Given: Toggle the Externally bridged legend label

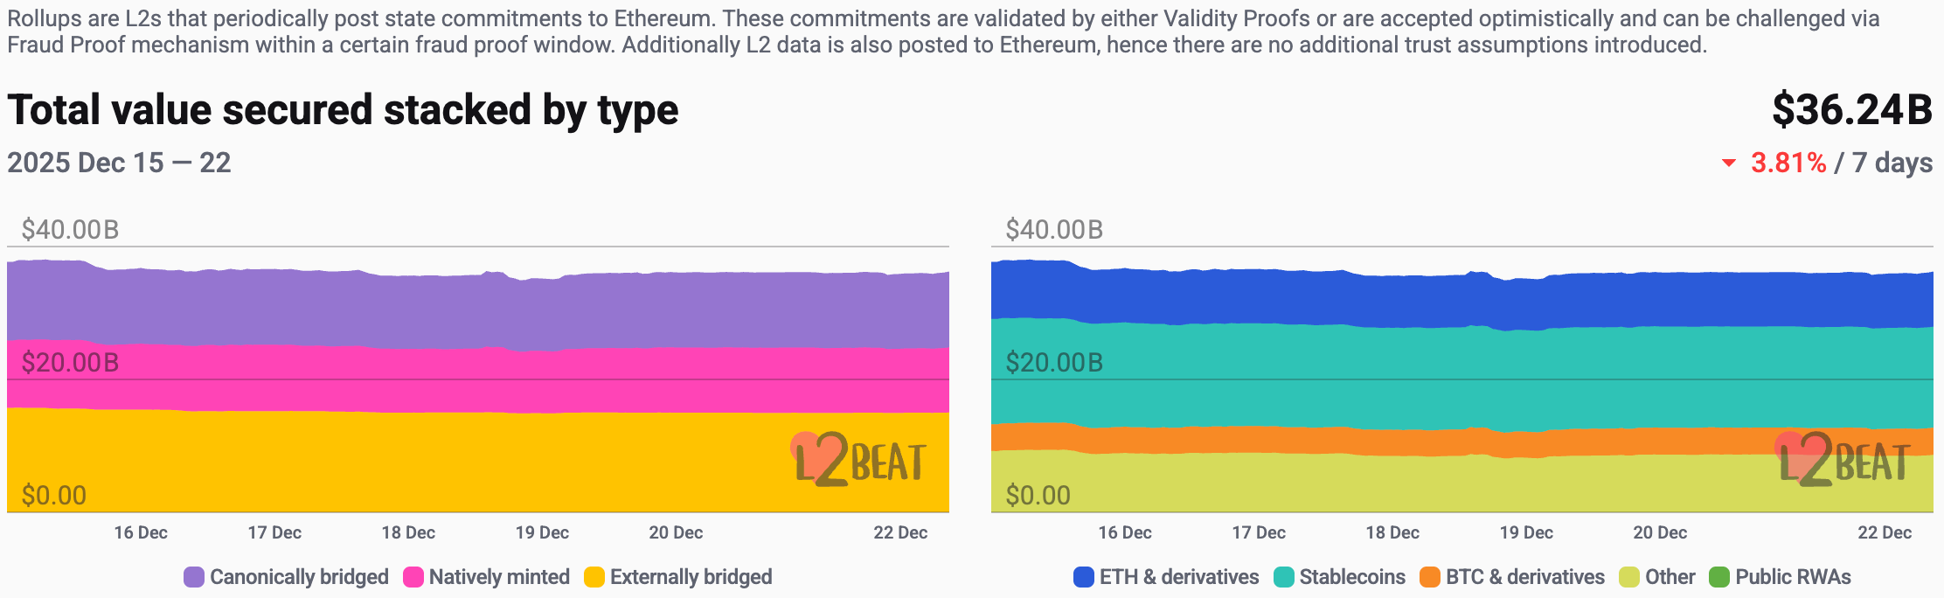Looking at the screenshot, I should [691, 577].
